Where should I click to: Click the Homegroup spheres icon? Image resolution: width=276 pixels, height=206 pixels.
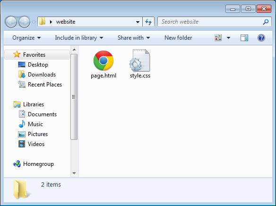[17, 164]
